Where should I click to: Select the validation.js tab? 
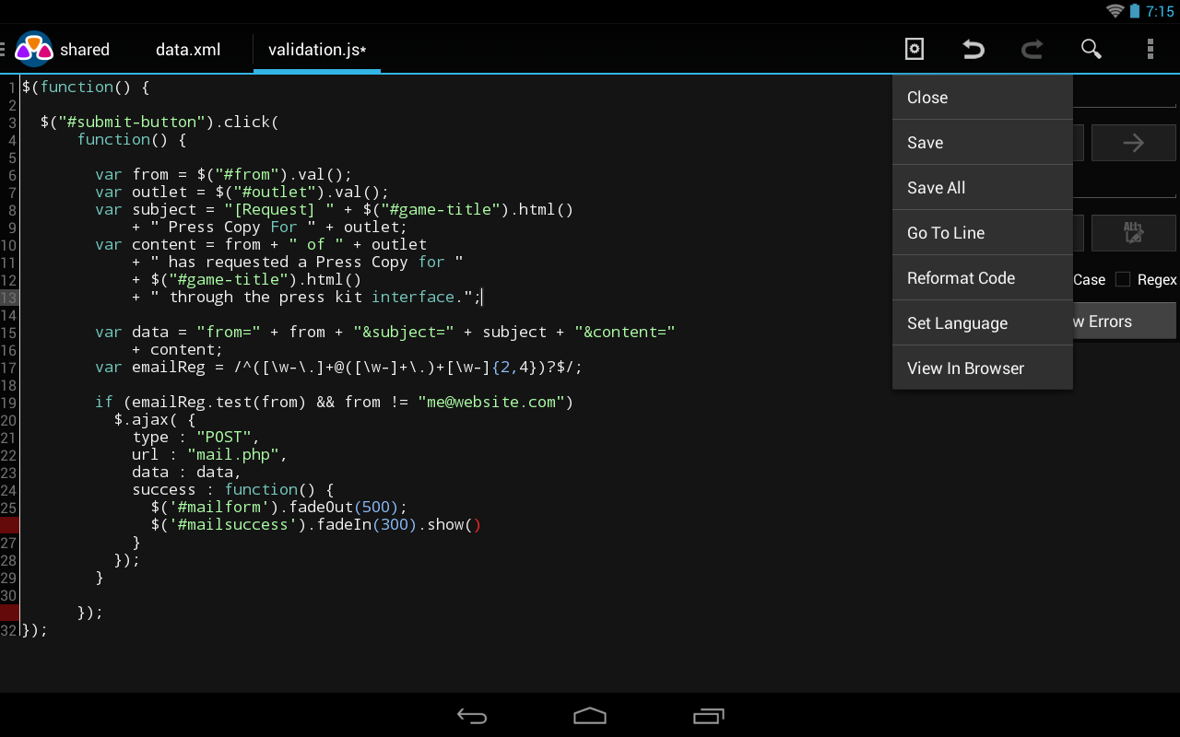coord(317,50)
